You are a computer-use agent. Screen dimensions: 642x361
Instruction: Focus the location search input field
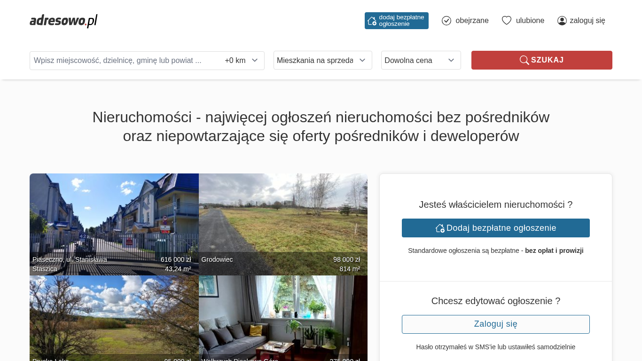pos(126,60)
